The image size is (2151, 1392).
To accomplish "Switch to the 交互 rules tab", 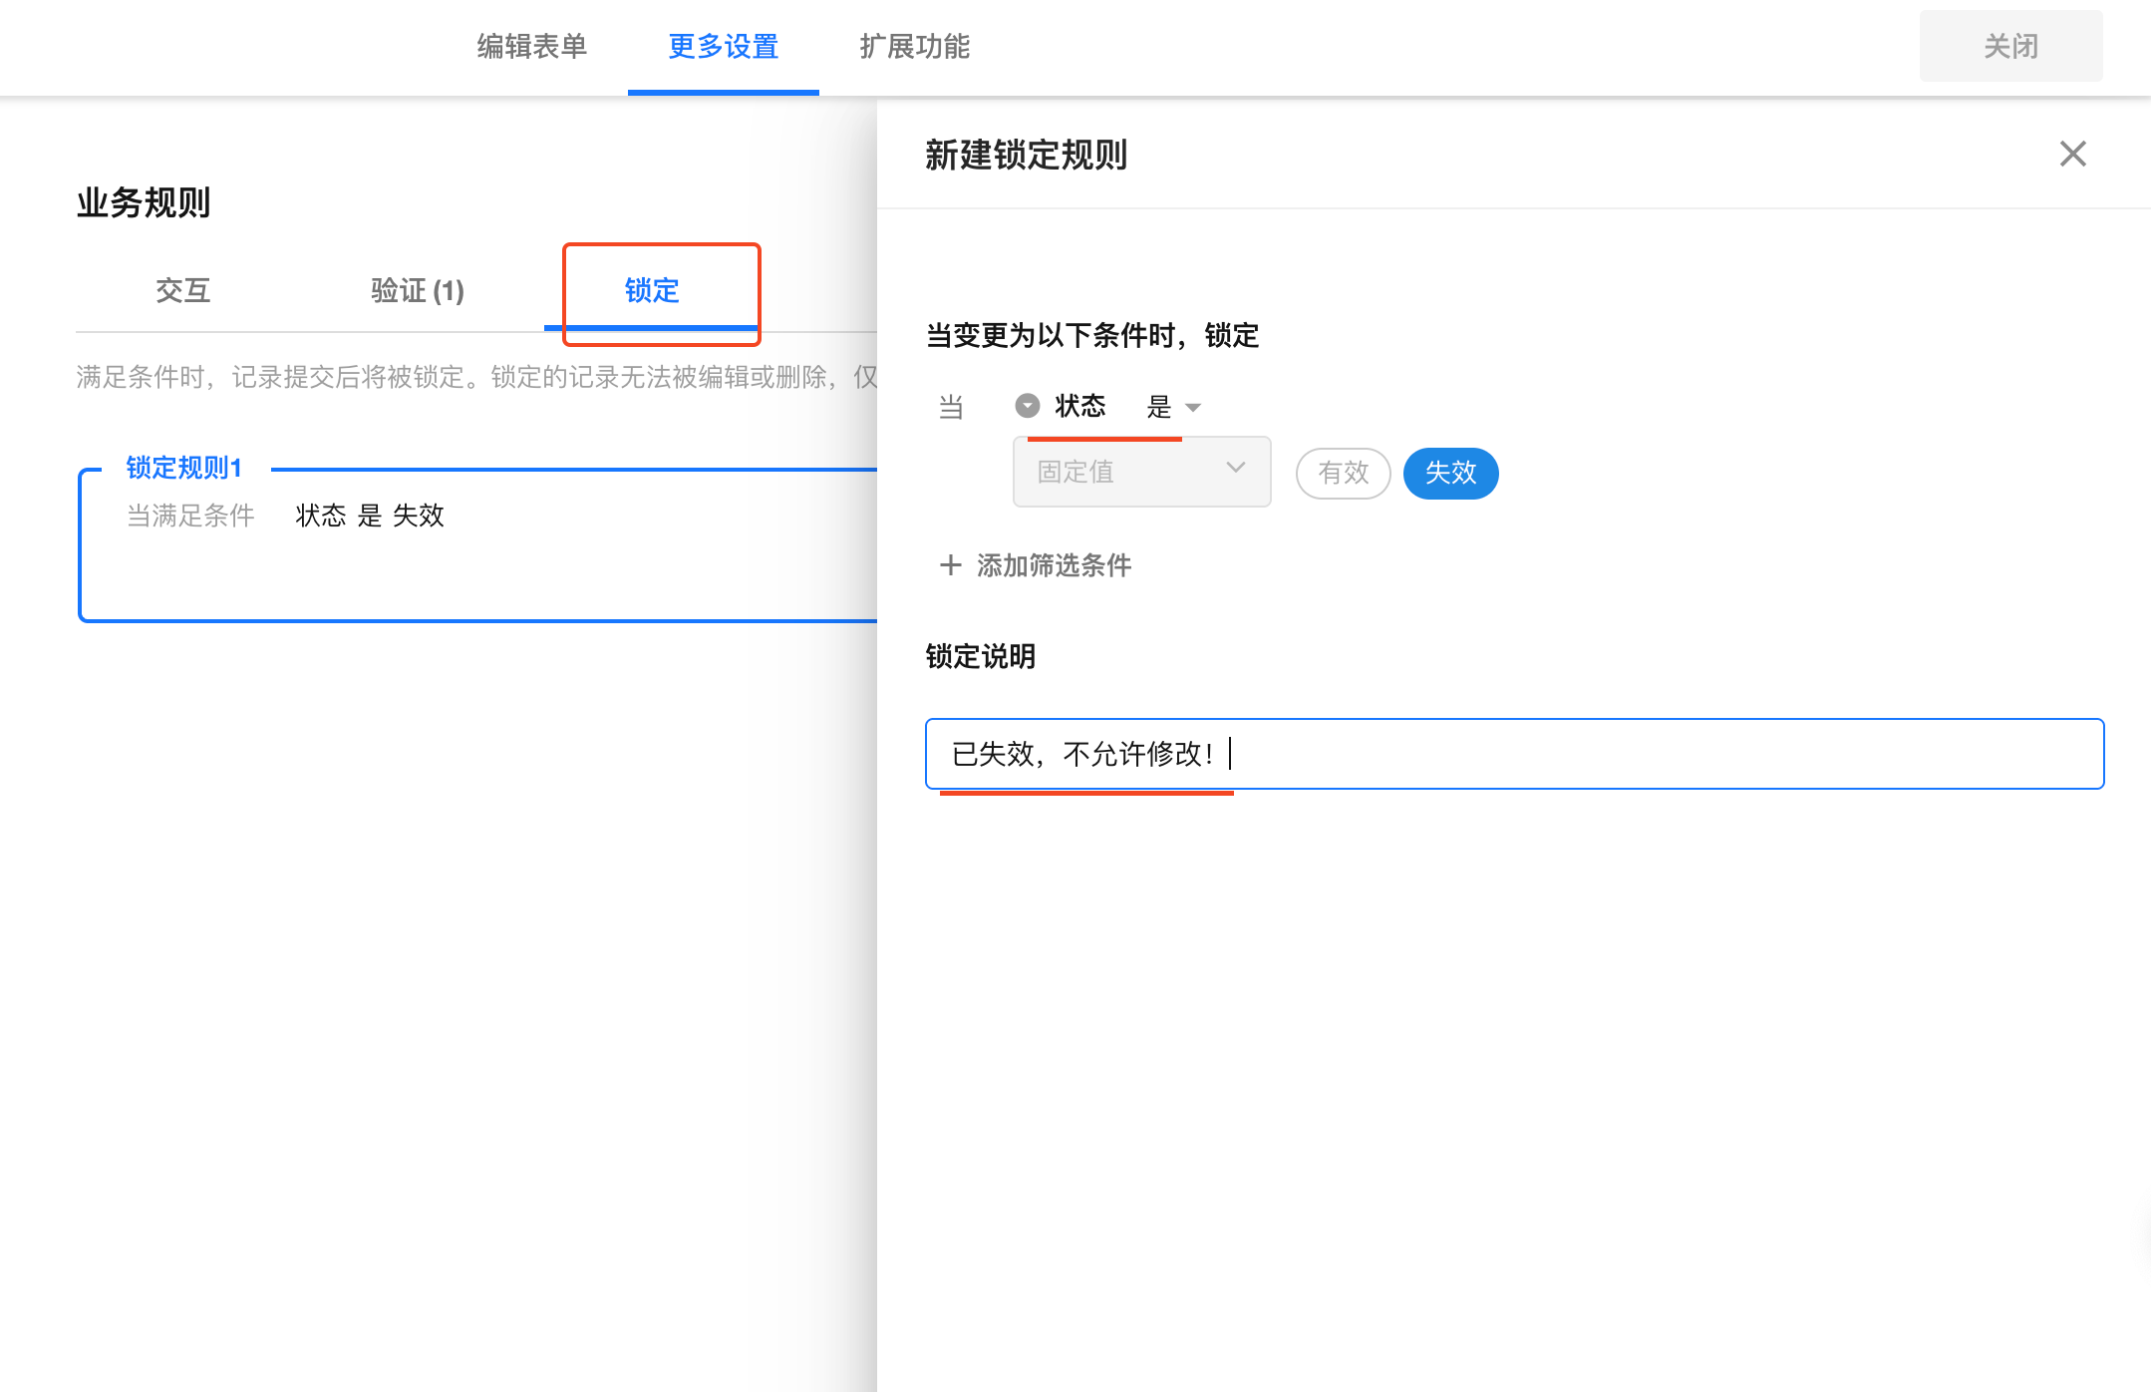I will pos(182,290).
